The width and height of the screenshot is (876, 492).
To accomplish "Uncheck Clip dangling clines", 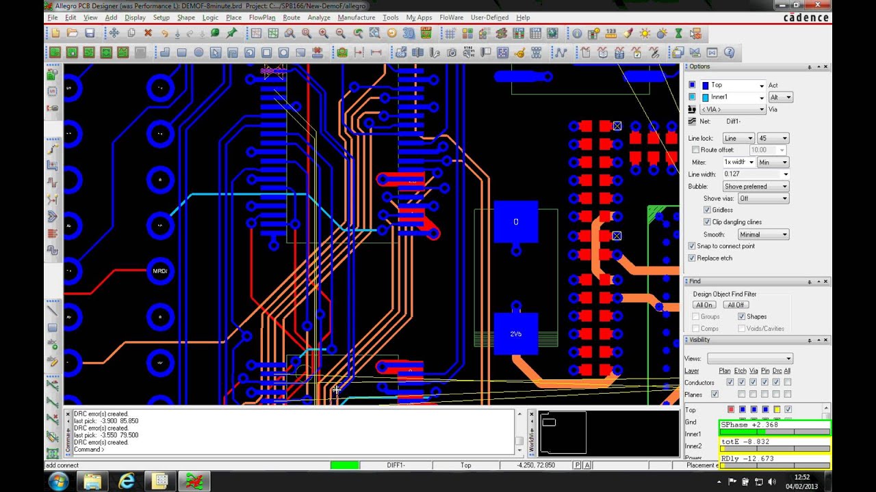I will point(707,222).
